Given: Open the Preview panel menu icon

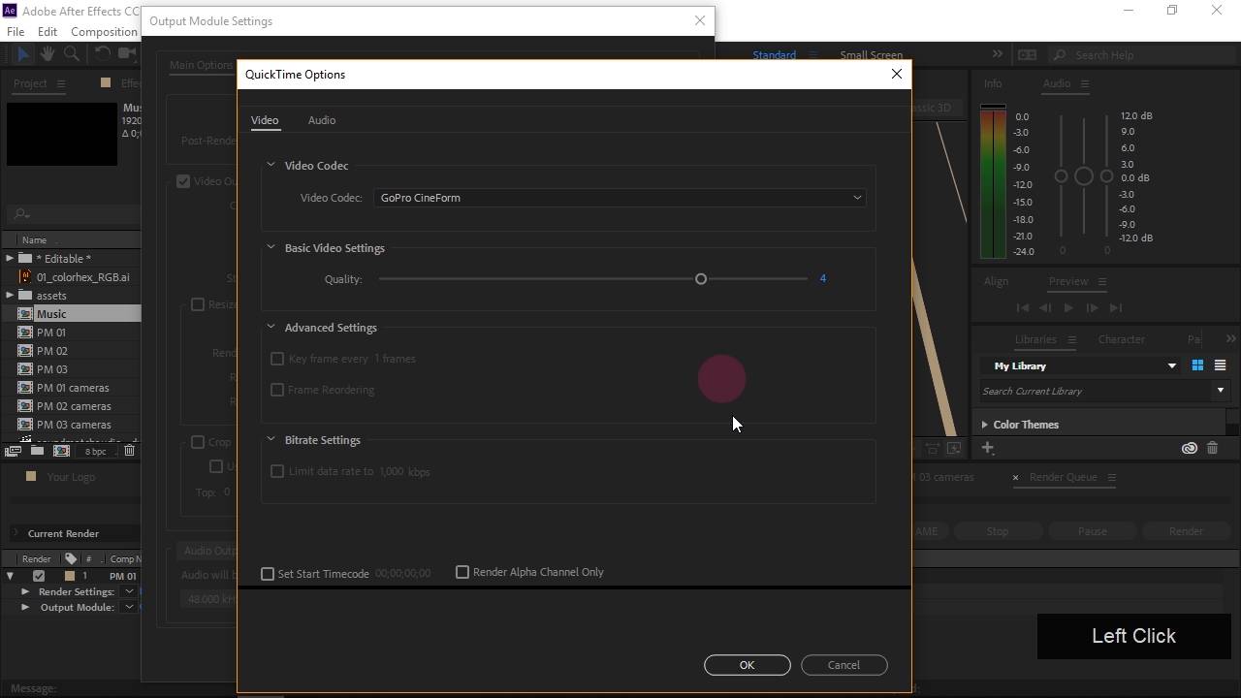Looking at the screenshot, I should [1101, 281].
